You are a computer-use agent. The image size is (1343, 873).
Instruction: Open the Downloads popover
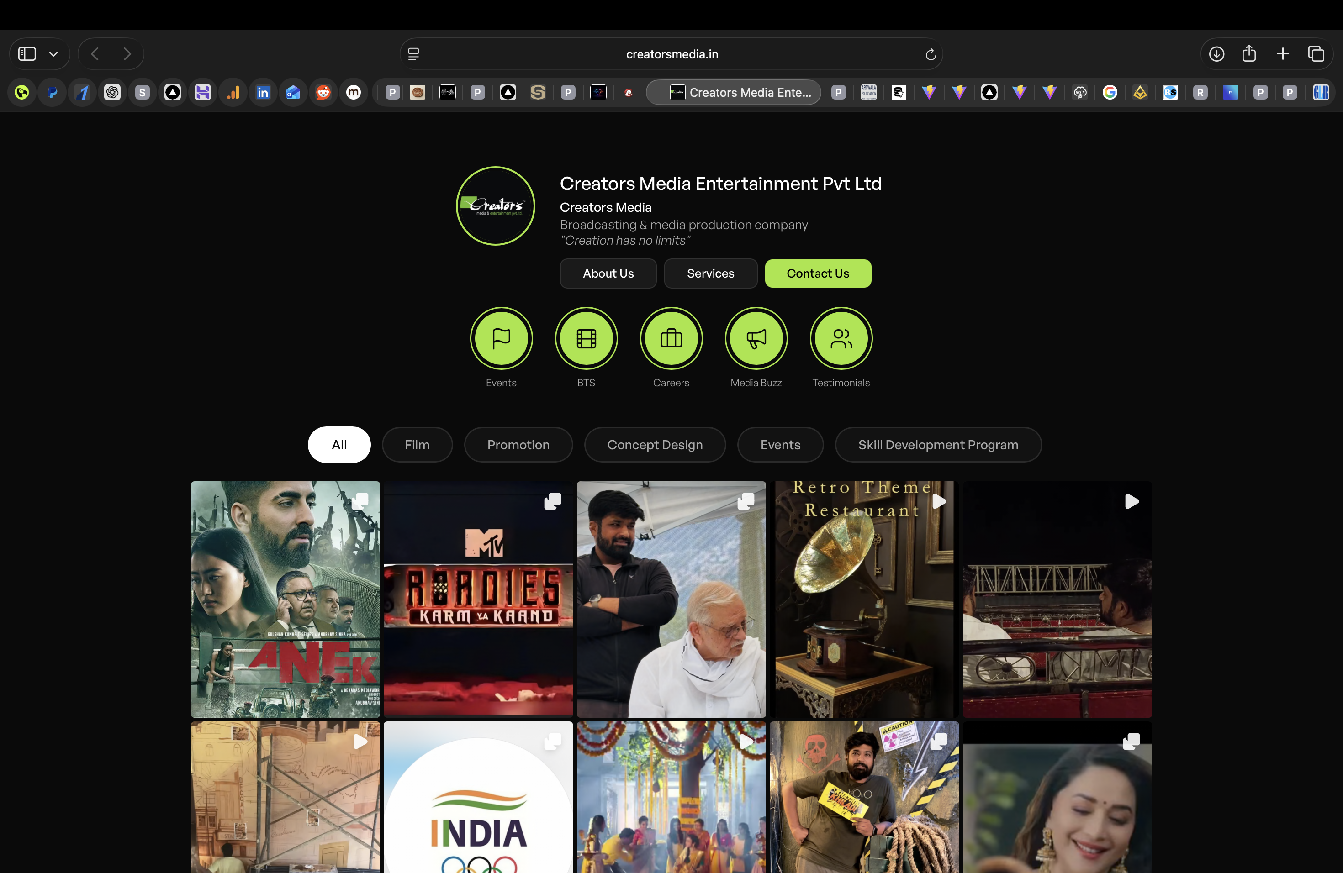pos(1216,53)
